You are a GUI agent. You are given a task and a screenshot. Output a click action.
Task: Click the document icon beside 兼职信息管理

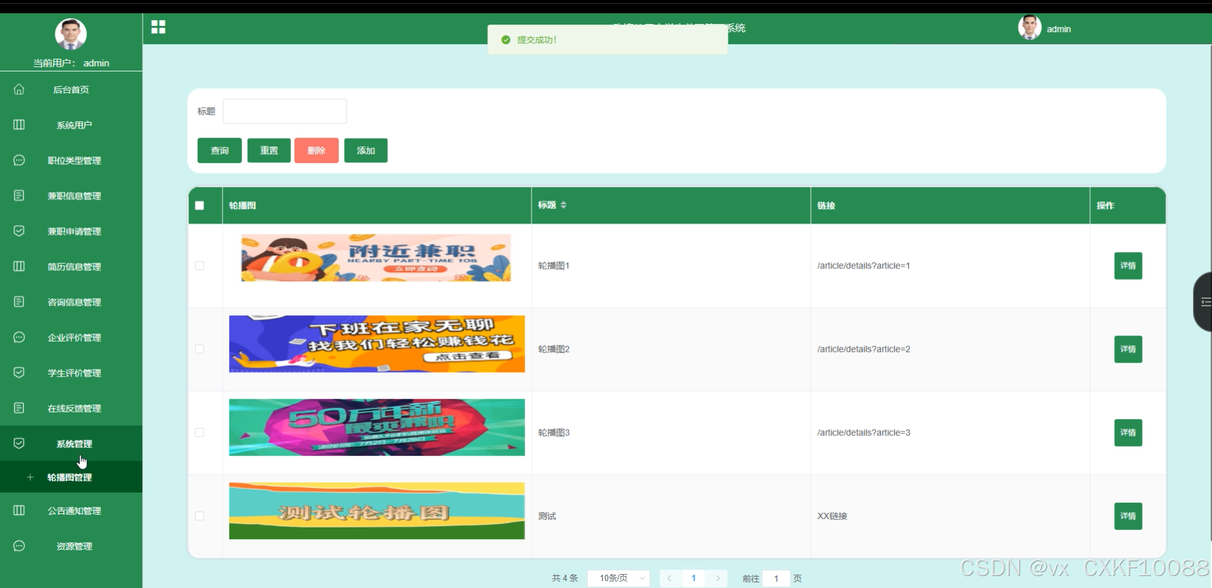(19, 196)
